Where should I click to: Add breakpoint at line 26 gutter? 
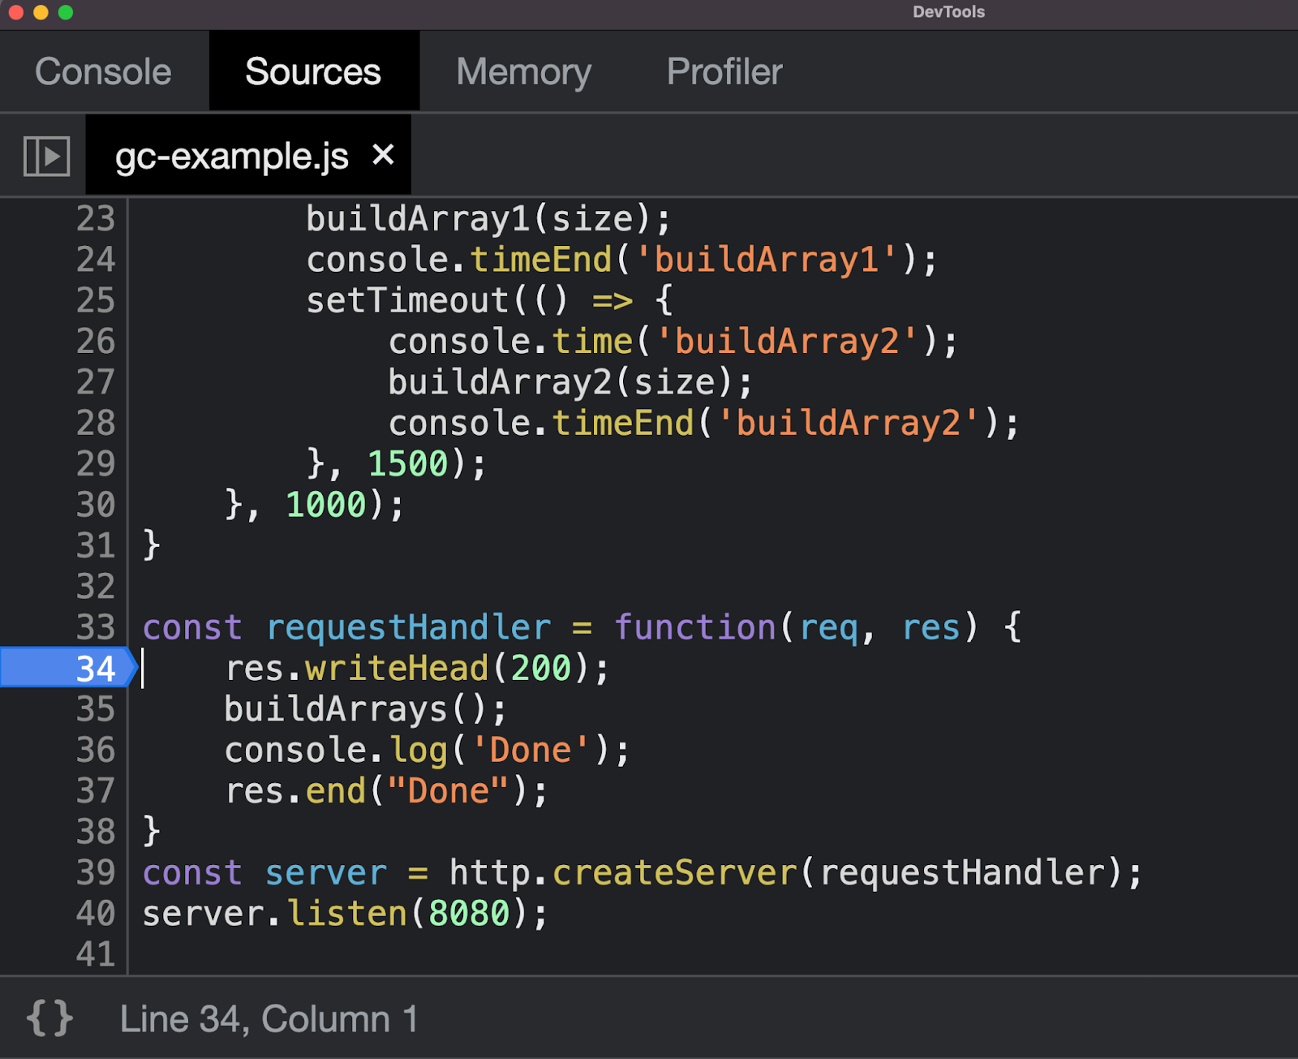[x=95, y=342]
